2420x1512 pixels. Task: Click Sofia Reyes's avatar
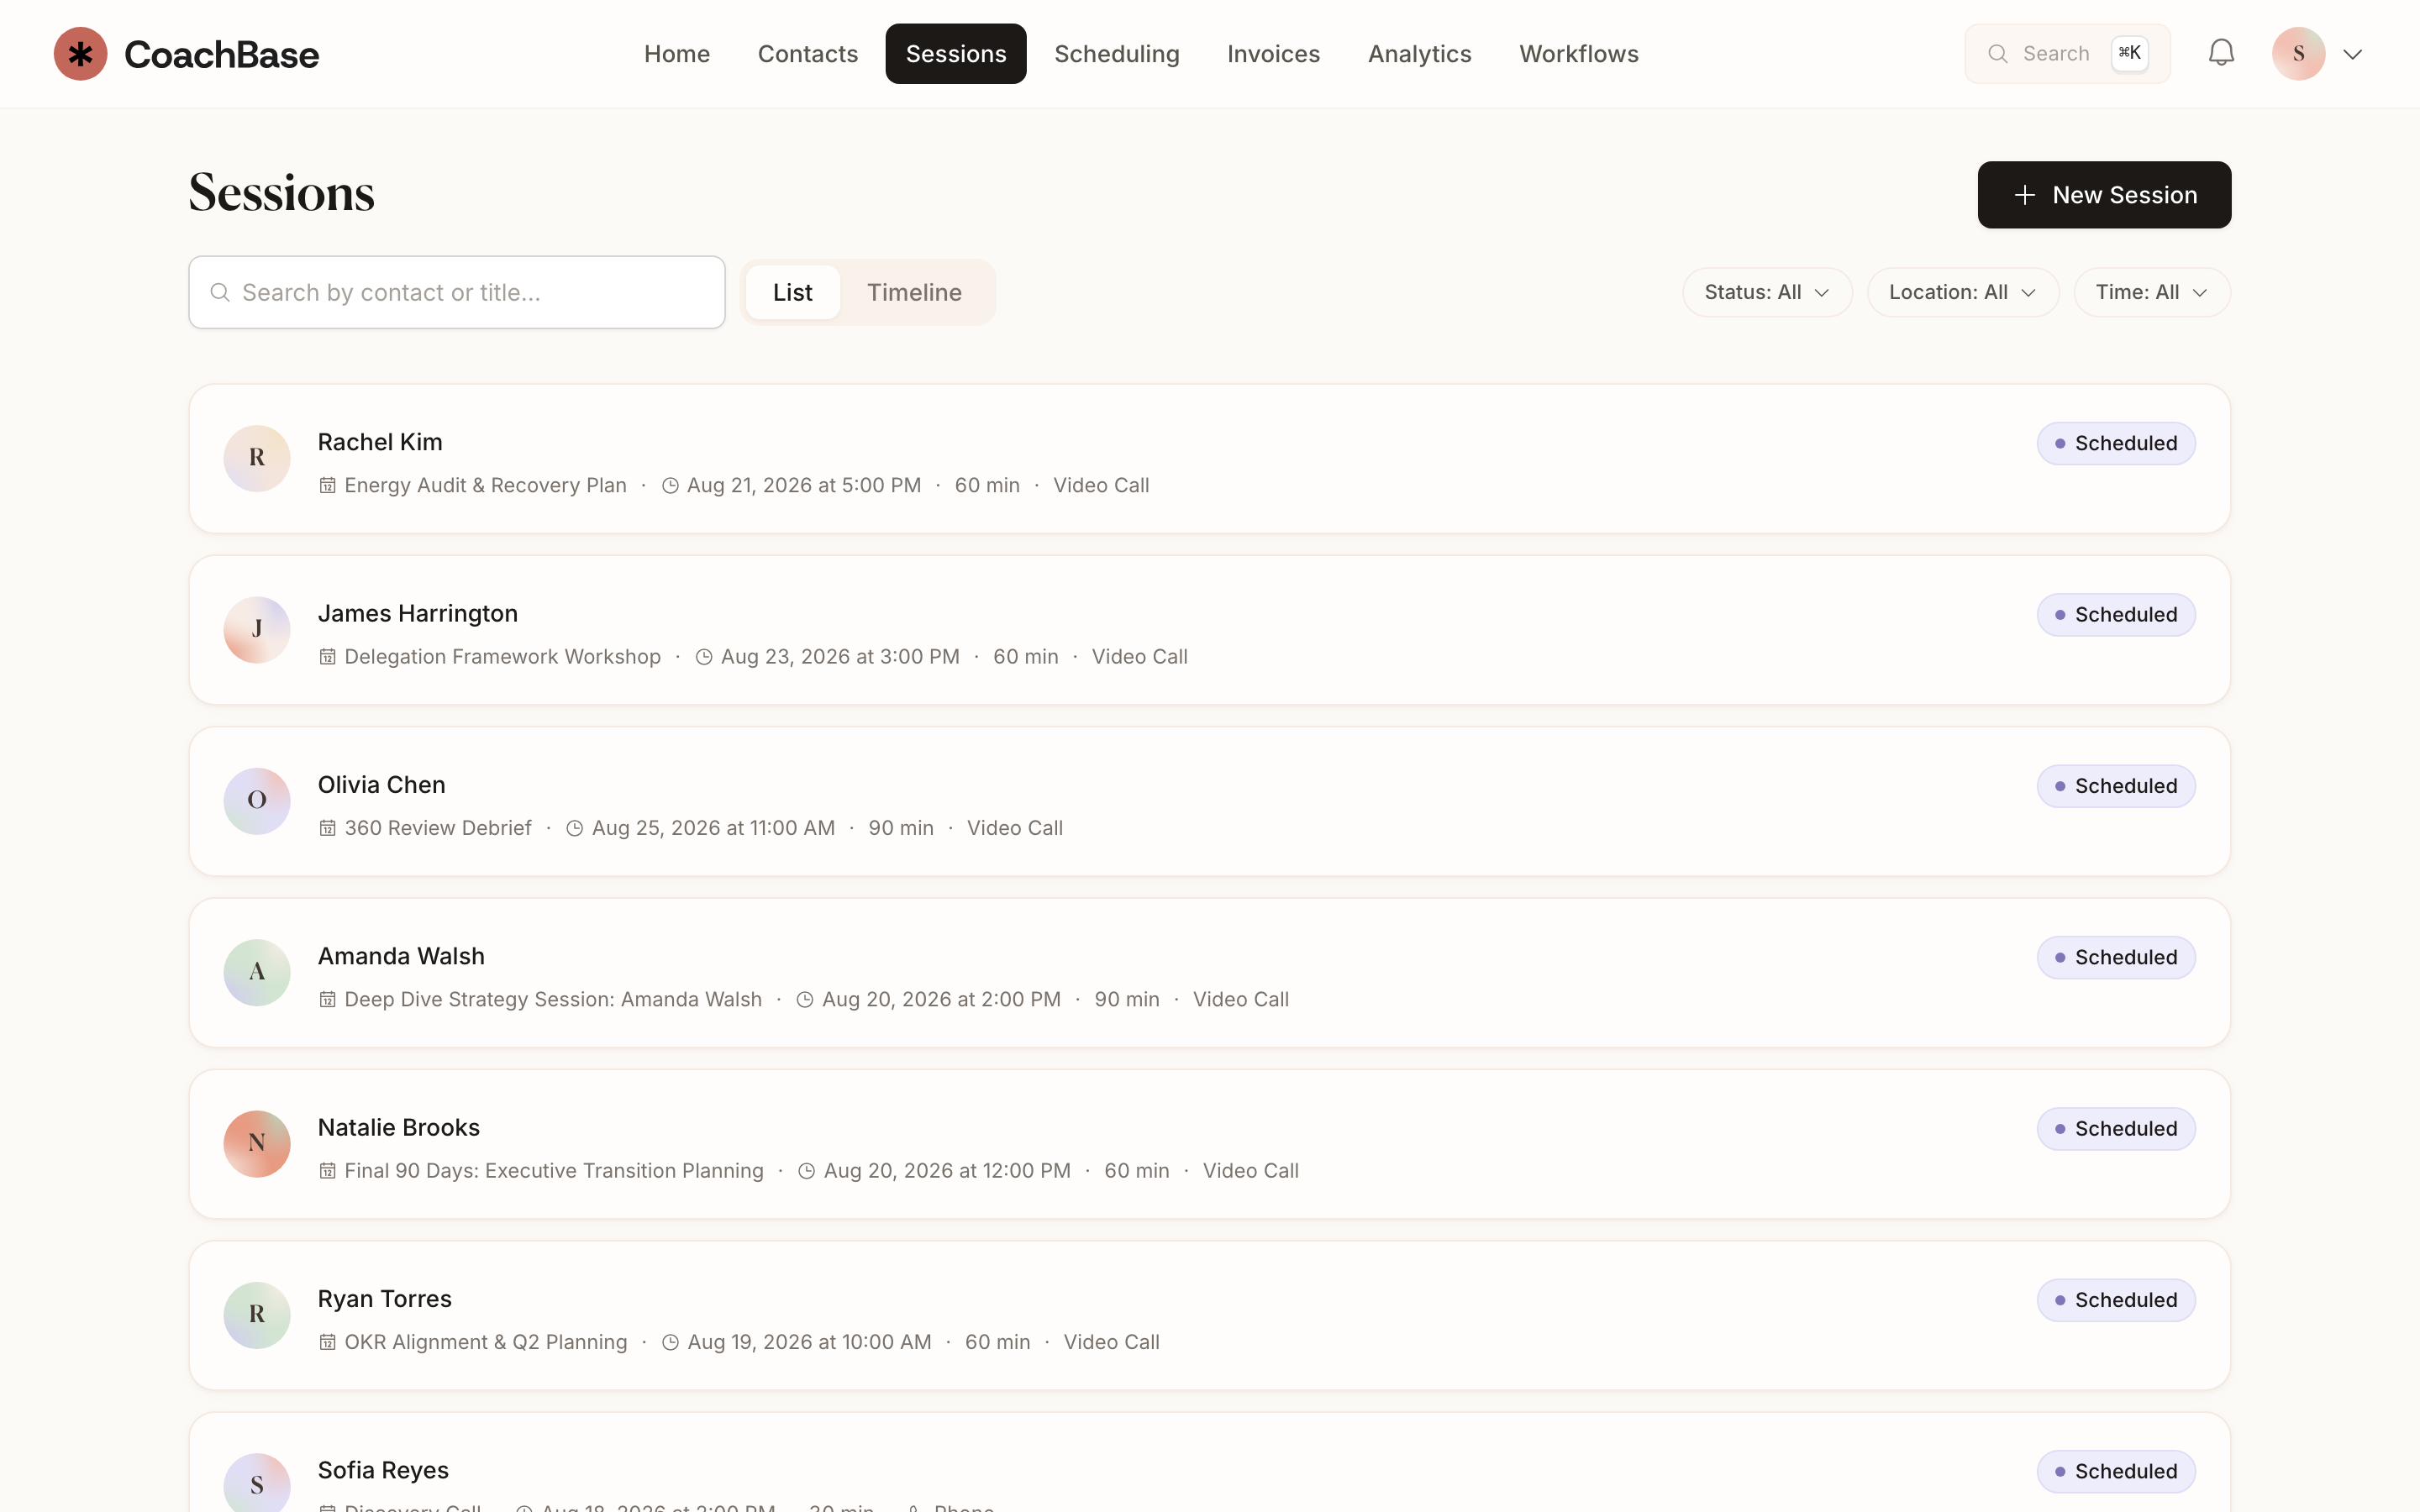coord(257,1484)
